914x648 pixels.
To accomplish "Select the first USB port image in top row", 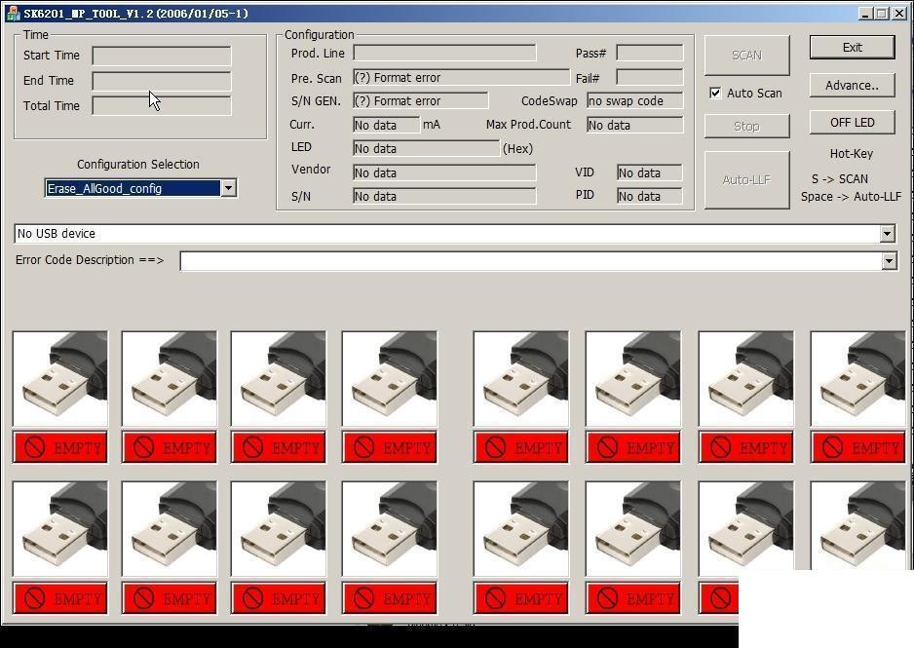I will point(60,379).
